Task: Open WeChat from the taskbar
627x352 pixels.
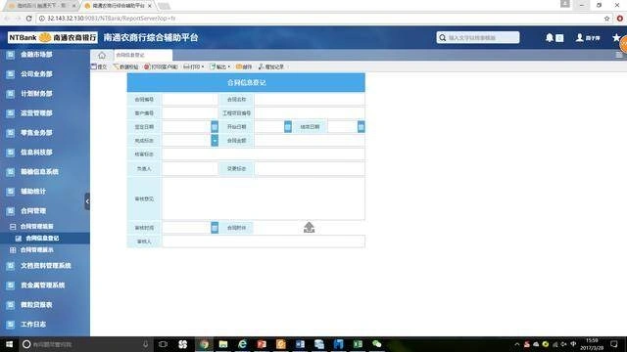Action: 376,344
